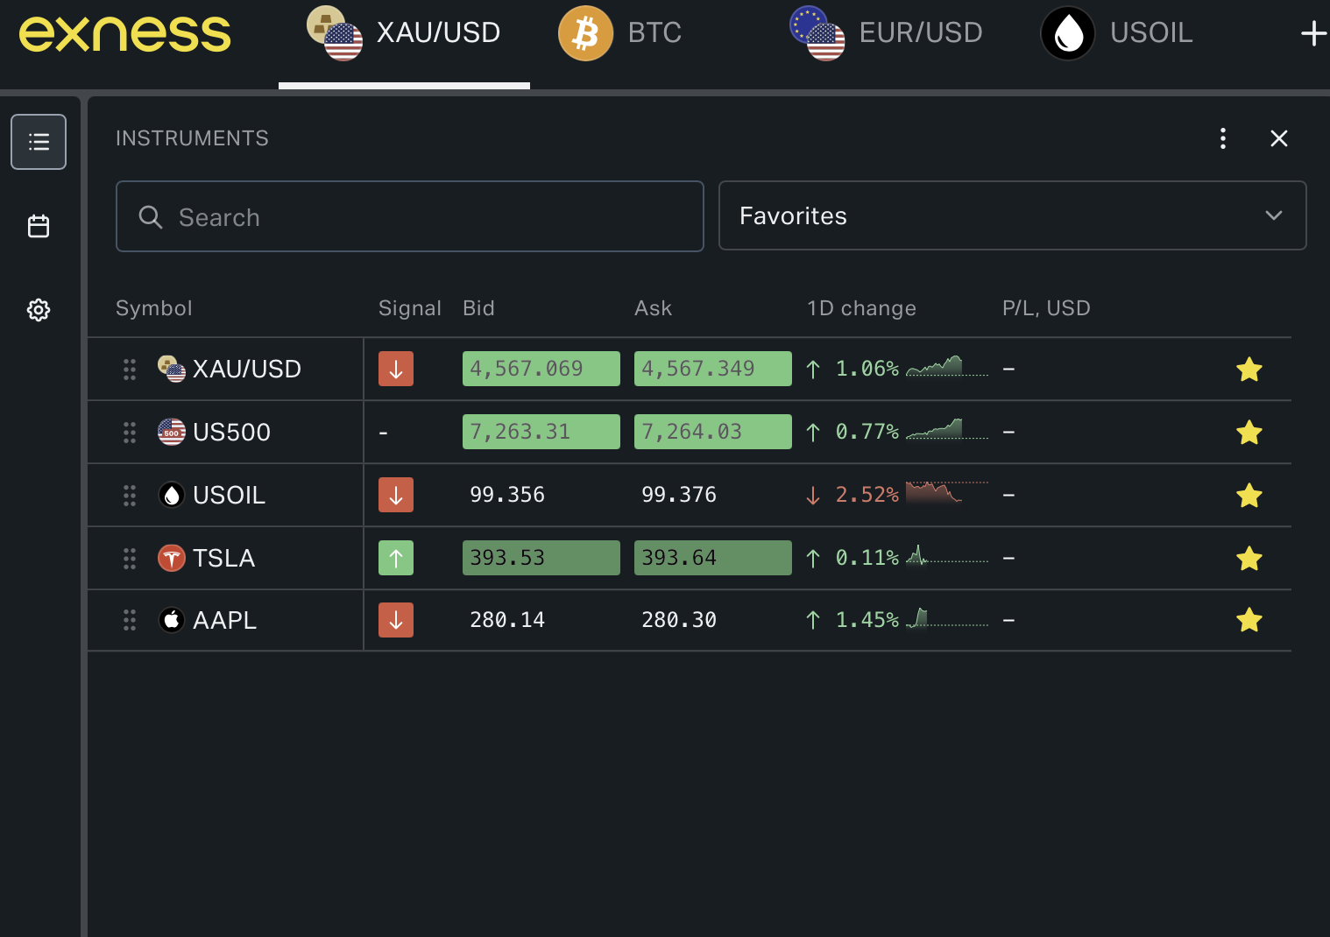Switch to the BTC tab

(x=621, y=33)
